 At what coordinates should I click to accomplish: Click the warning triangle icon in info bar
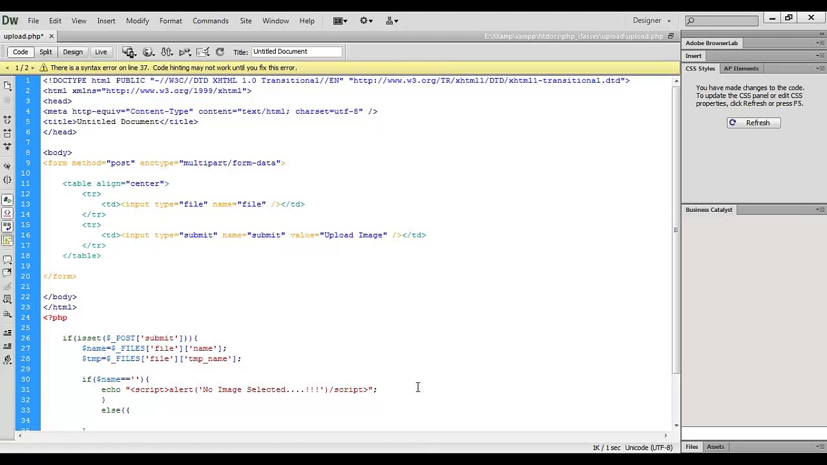(44, 68)
